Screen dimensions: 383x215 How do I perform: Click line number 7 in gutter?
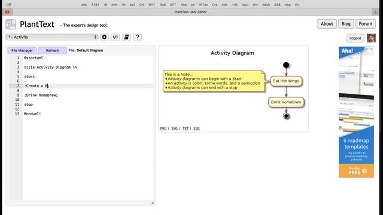18,86
